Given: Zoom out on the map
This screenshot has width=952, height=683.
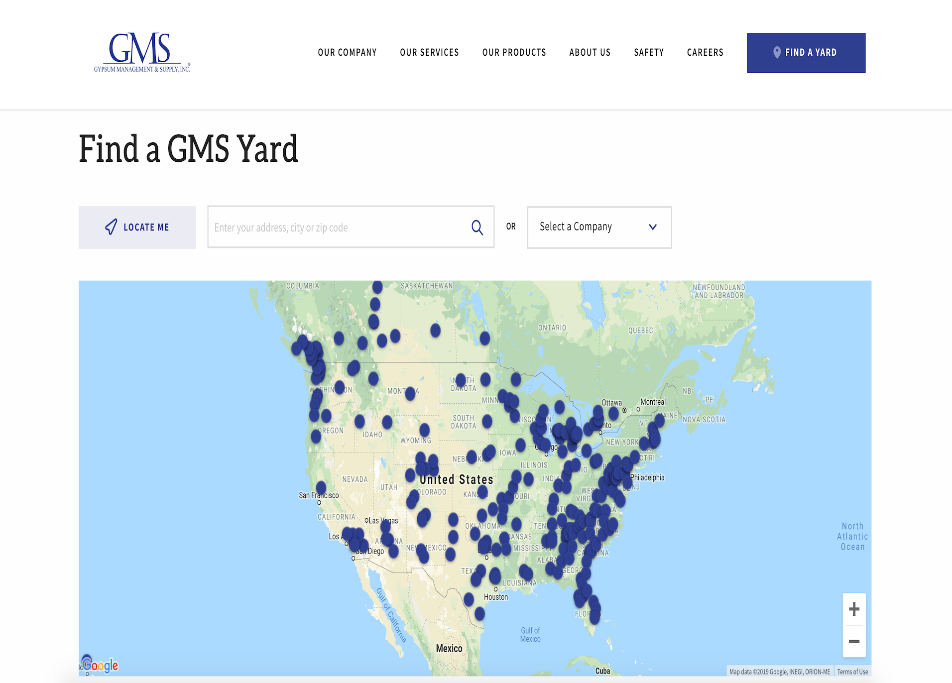Looking at the screenshot, I should 854,641.
